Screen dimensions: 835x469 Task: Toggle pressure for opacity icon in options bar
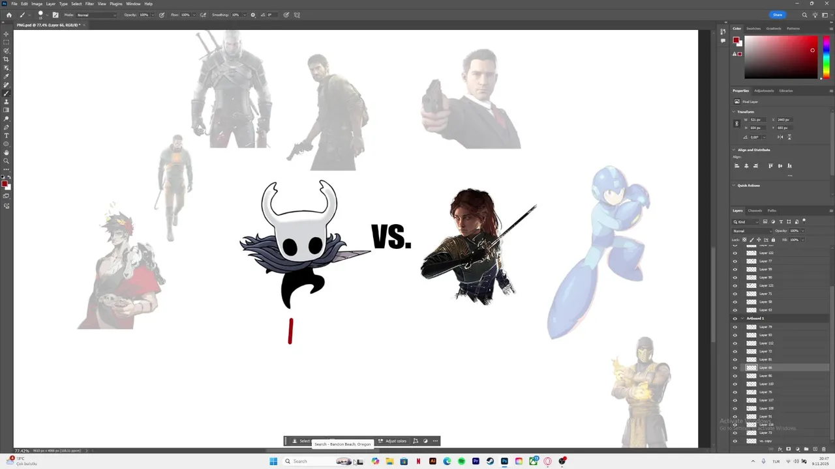(x=162, y=15)
